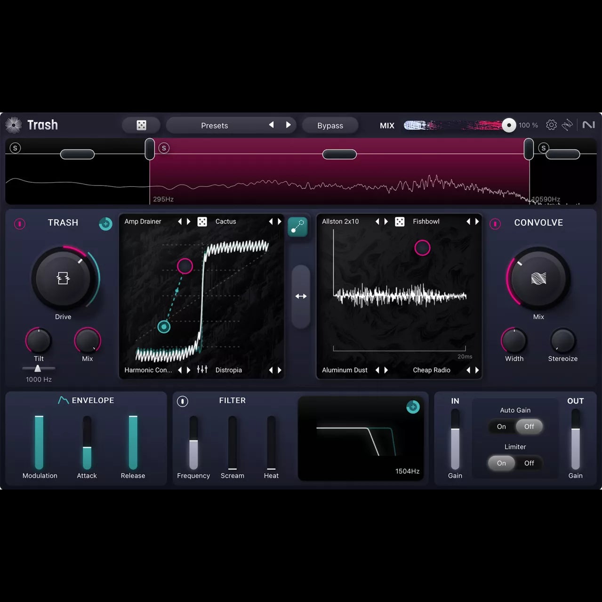Click the low/mid band crossover handle at 295Hz
The width and height of the screenshot is (602, 602).
(x=150, y=149)
